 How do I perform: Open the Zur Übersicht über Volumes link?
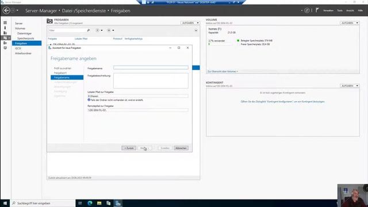pos(223,71)
